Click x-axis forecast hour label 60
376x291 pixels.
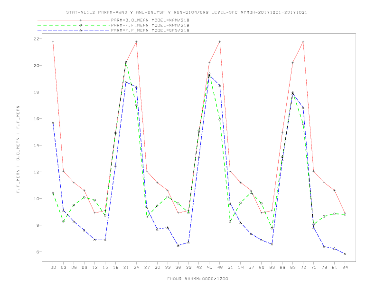[x=262, y=267]
